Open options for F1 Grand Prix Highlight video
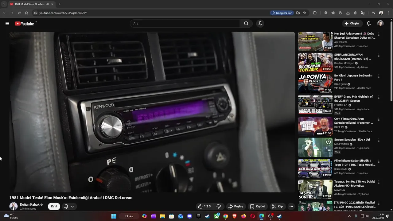The height and width of the screenshot is (221, 393). click(x=379, y=97)
